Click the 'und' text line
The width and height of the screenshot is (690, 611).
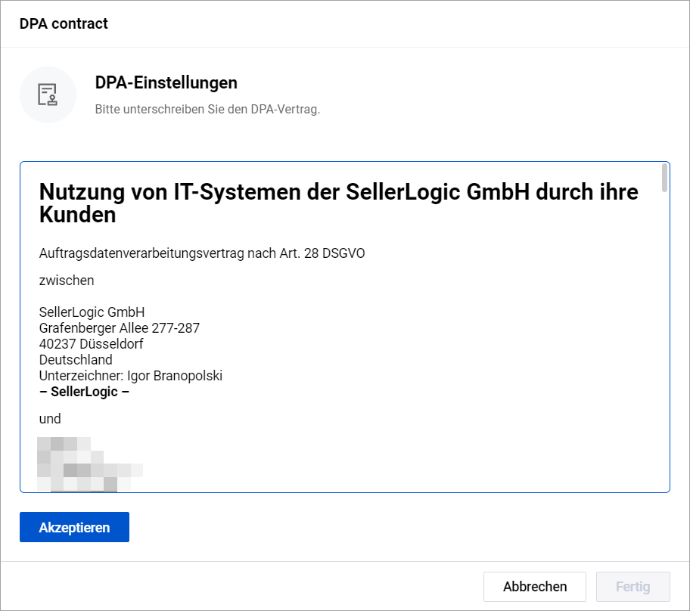(50, 419)
